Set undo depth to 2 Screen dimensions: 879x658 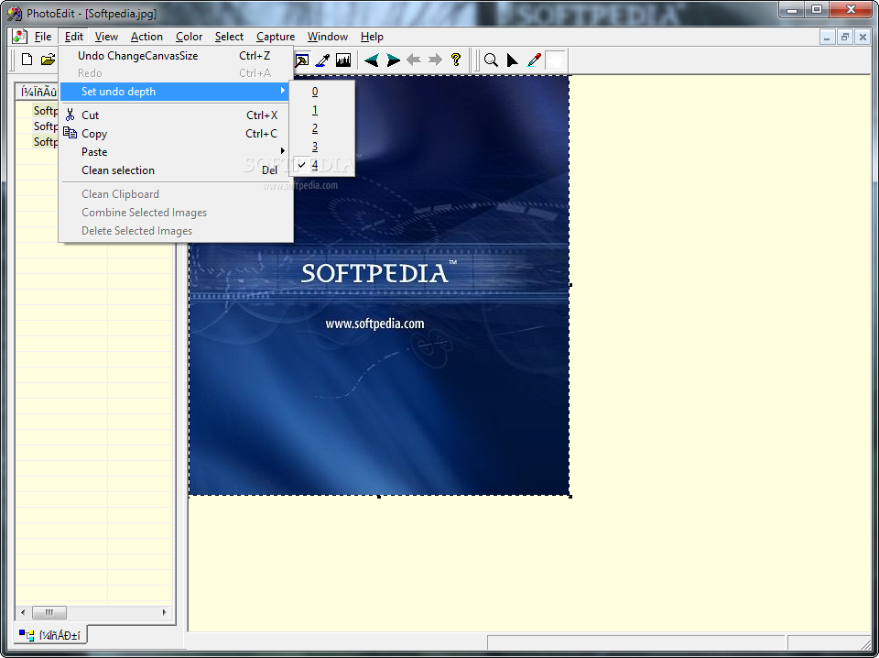[321, 128]
